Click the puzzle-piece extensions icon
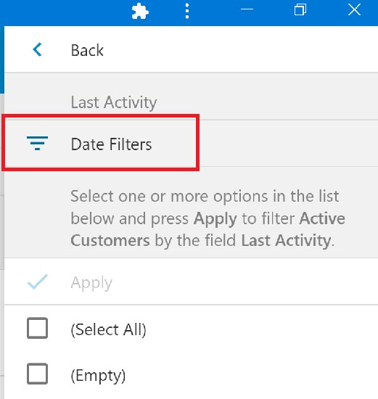 click(140, 12)
